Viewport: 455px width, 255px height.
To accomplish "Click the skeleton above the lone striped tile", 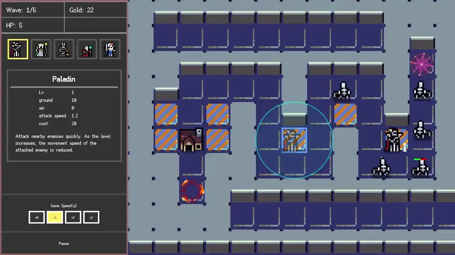I will (x=343, y=91).
